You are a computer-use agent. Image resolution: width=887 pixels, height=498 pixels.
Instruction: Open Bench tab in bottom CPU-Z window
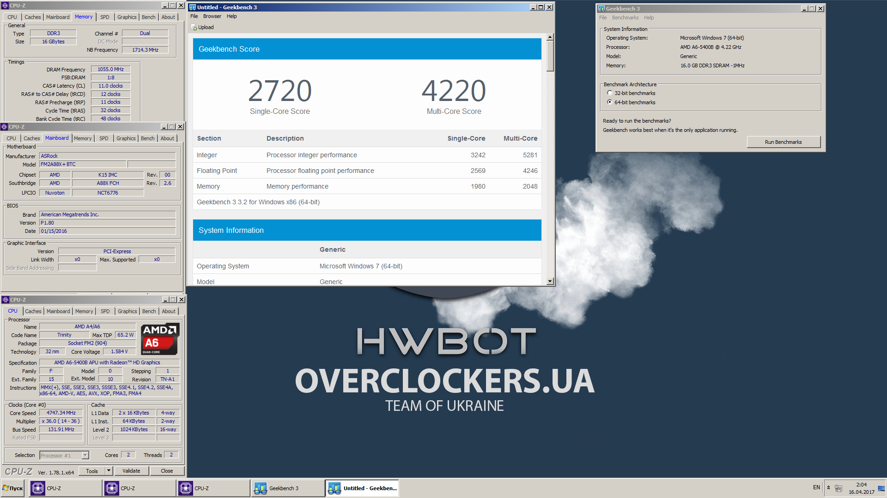tap(149, 311)
